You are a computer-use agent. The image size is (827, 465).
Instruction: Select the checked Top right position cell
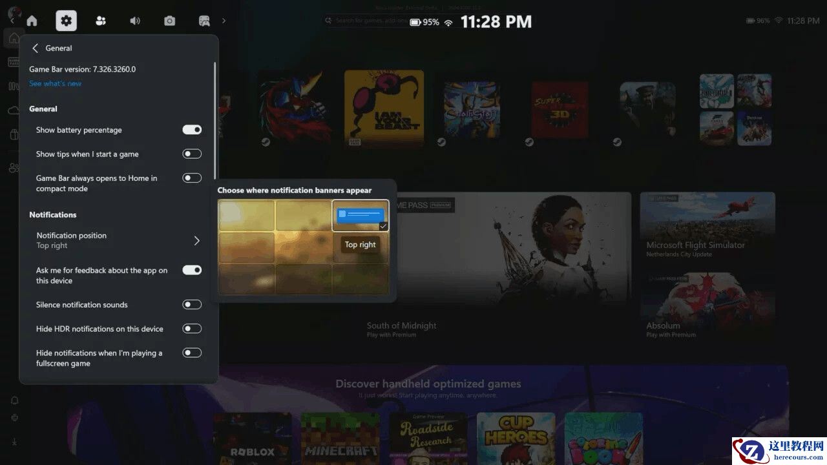pyautogui.click(x=361, y=216)
